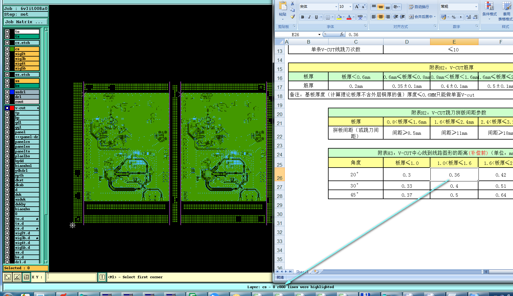Expand the Merge & Center (合并后居中) dropdown arrow
This screenshot has width=513, height=296.
435,17
